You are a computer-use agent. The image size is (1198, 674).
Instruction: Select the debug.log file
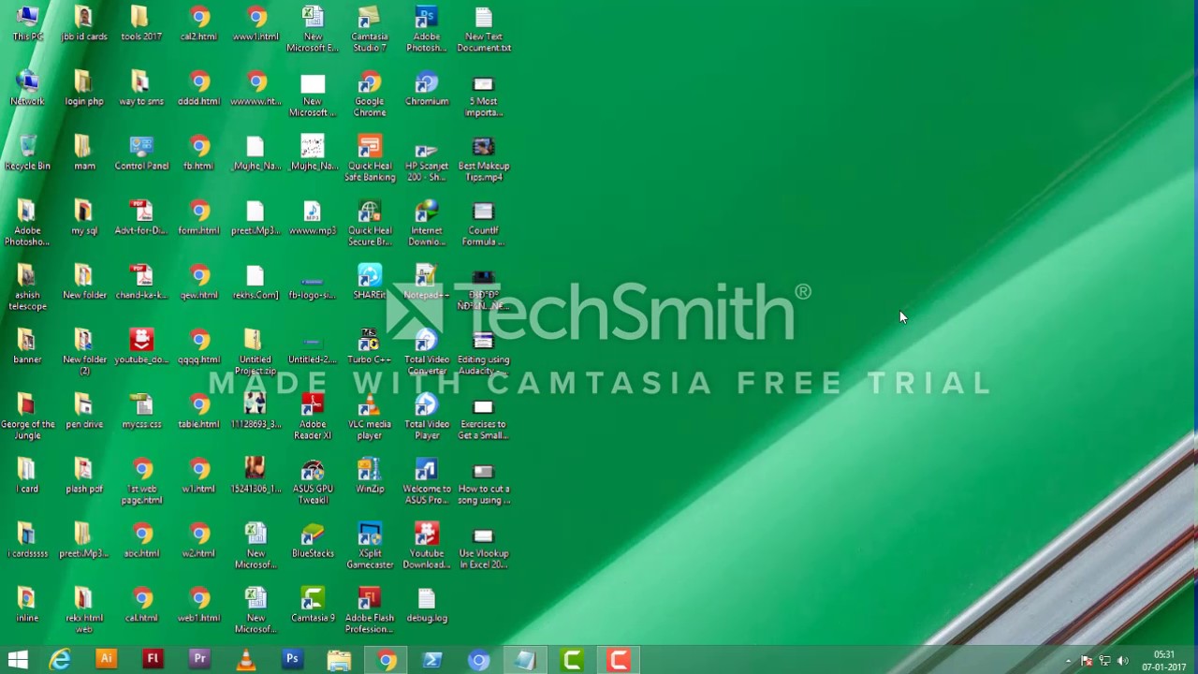pos(427,606)
